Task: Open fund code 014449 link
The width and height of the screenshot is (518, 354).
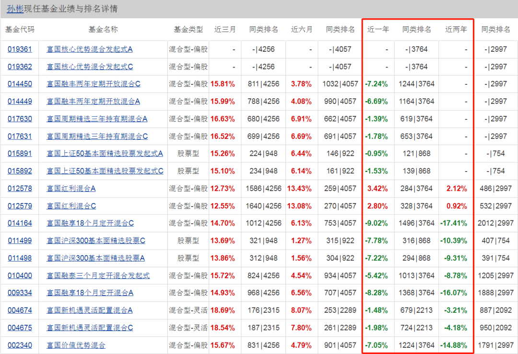Action: click(x=20, y=101)
